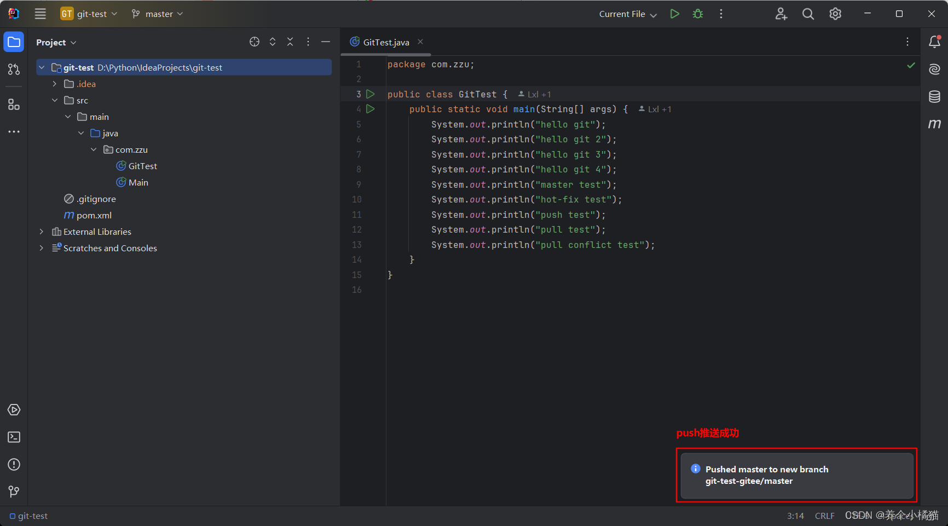Open Code With Me add-user icon
This screenshot has height=526, width=948.
tap(781, 14)
